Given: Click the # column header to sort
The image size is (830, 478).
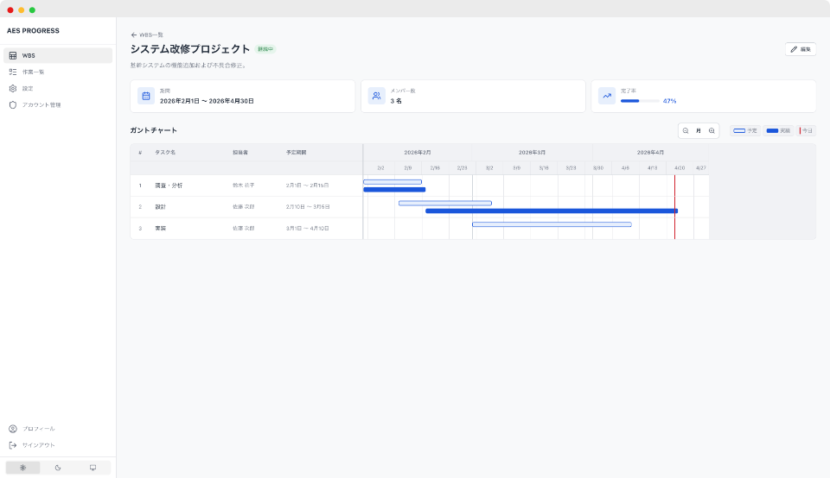Looking at the screenshot, I should pos(140,152).
